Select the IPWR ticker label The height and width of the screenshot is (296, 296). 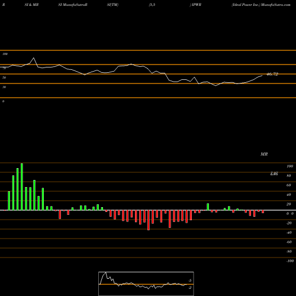tap(197, 5)
